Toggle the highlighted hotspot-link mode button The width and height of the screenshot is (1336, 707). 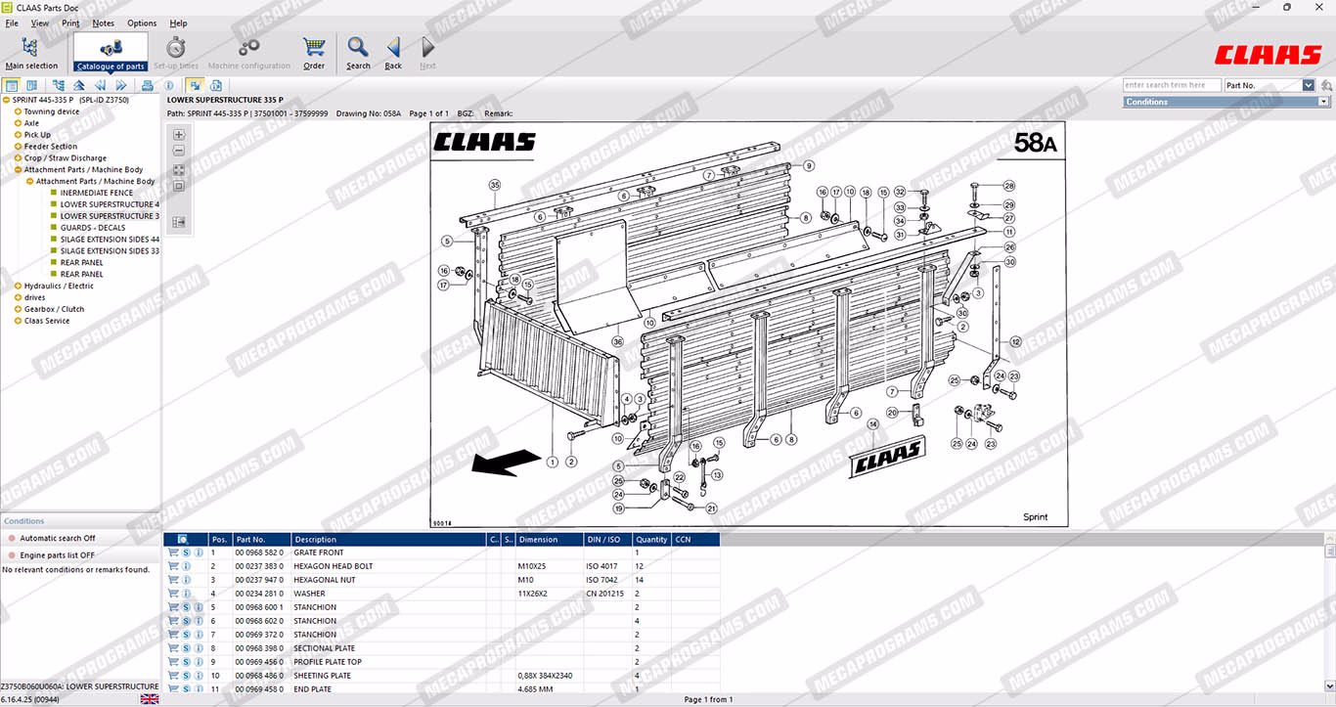[195, 86]
